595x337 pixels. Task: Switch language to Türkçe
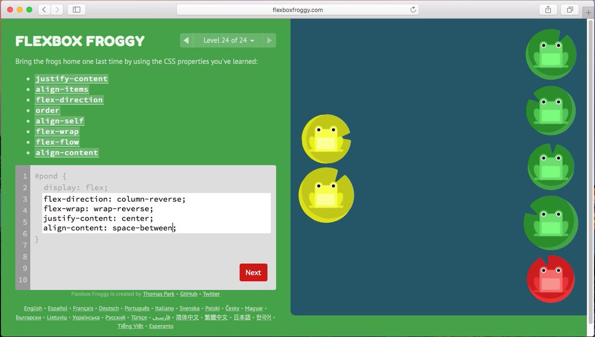(139, 317)
